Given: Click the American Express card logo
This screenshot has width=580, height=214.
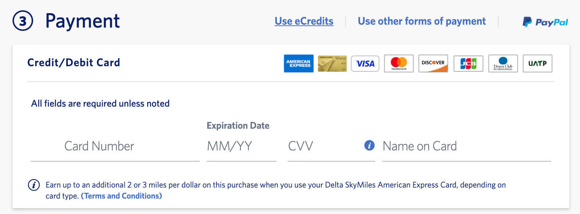Looking at the screenshot, I should (x=298, y=63).
